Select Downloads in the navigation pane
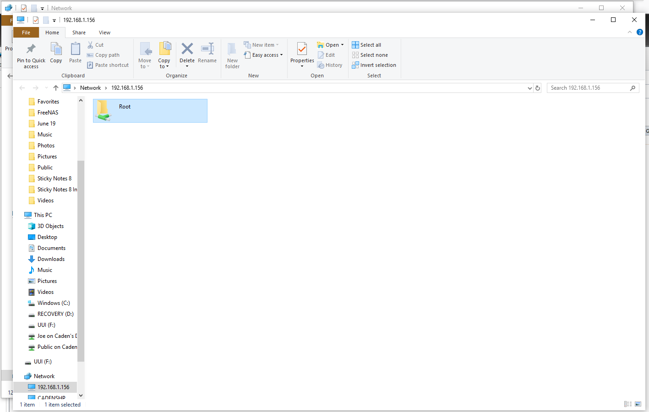Screen dimensions: 649x412 point(51,259)
